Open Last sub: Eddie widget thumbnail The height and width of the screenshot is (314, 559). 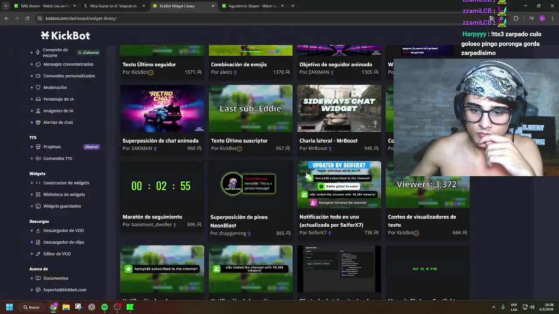[251, 109]
